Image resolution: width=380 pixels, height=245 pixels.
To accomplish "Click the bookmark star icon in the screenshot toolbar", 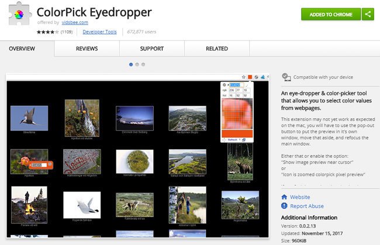I will pos(244,77).
